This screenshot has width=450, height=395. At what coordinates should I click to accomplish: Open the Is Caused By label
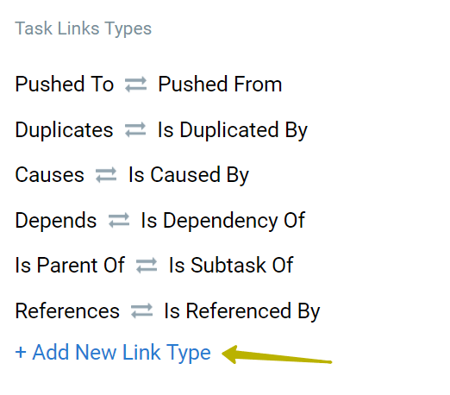pyautogui.click(x=189, y=175)
